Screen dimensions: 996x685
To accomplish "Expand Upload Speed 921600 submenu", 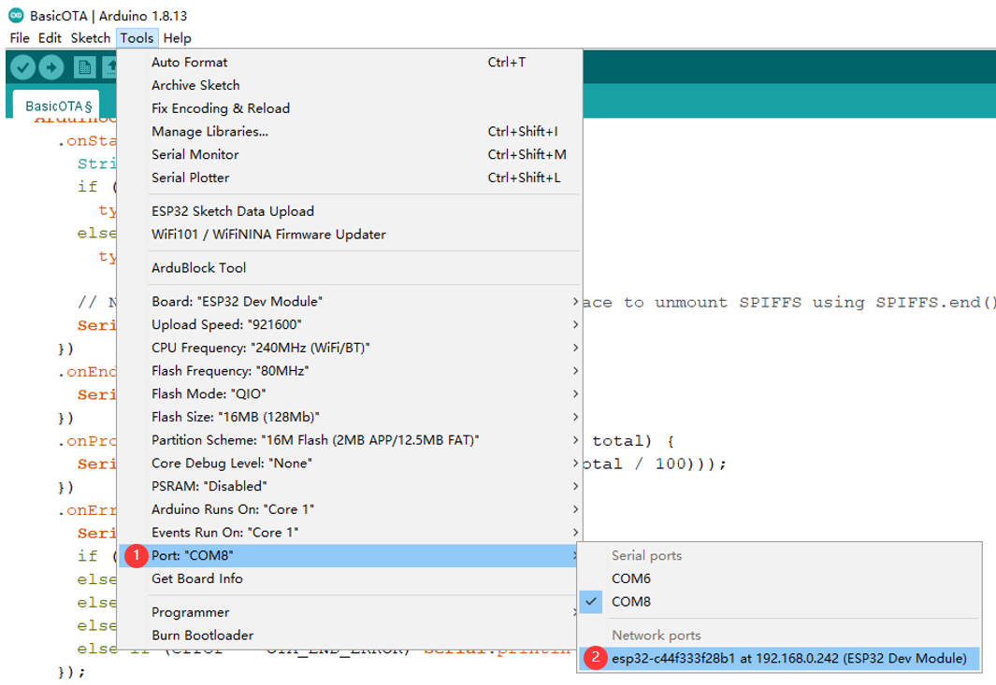I will [350, 324].
